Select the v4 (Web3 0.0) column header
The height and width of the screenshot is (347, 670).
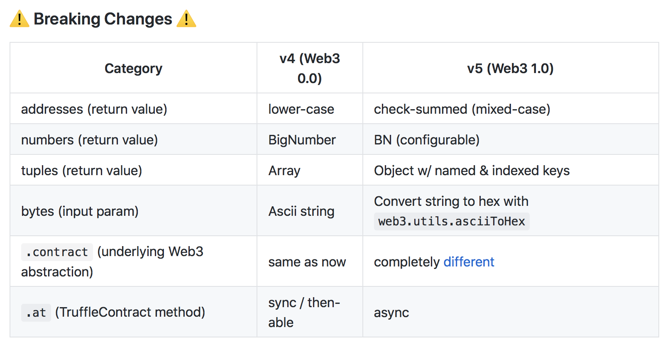point(310,68)
